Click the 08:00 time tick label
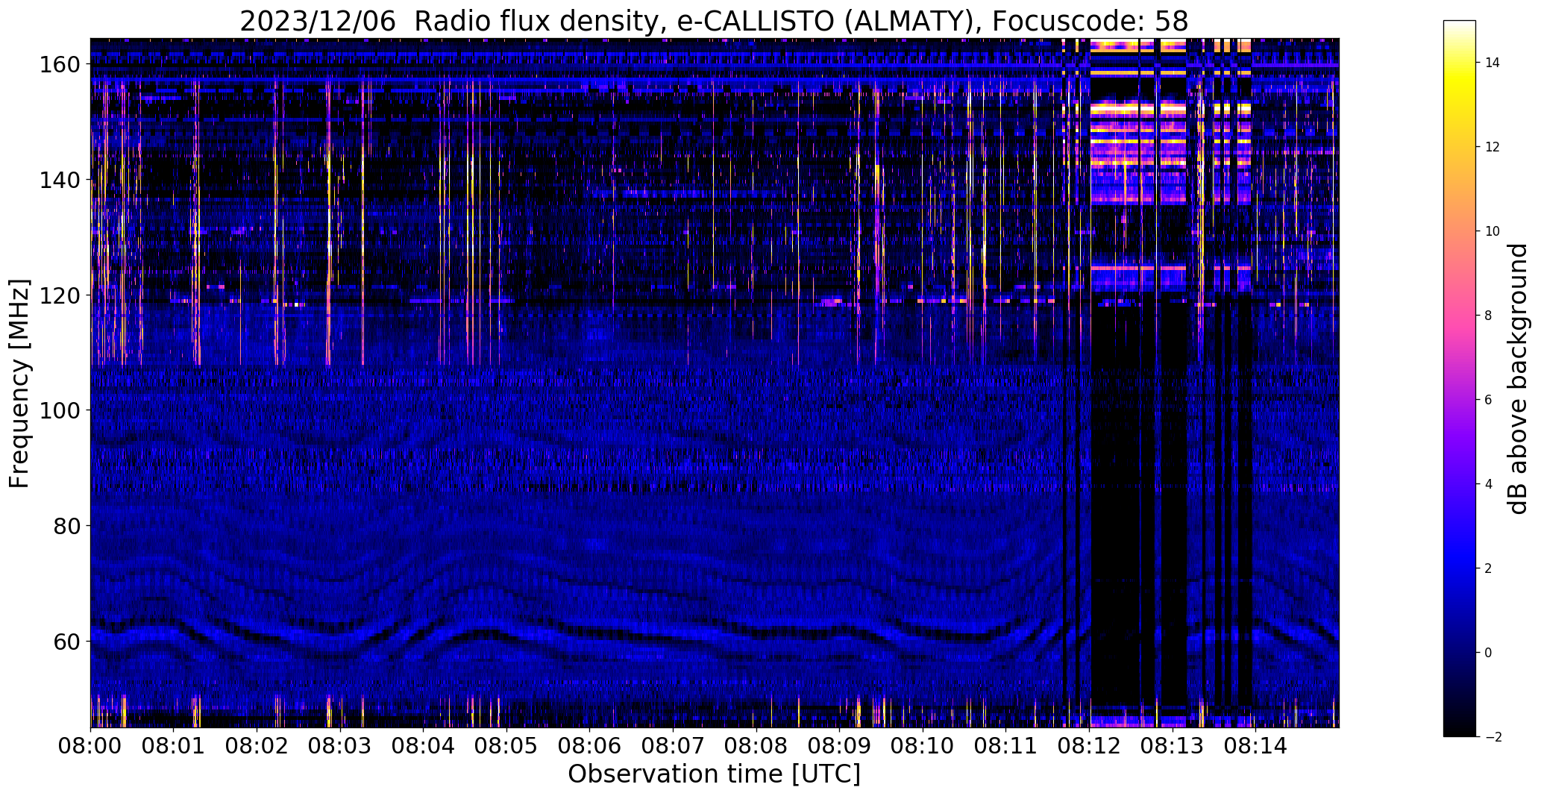Screen dimensions: 1541x796 coord(91,745)
